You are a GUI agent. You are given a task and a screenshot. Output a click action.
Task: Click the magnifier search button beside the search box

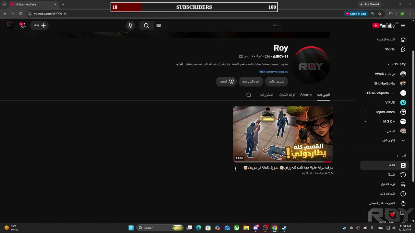coord(146,26)
